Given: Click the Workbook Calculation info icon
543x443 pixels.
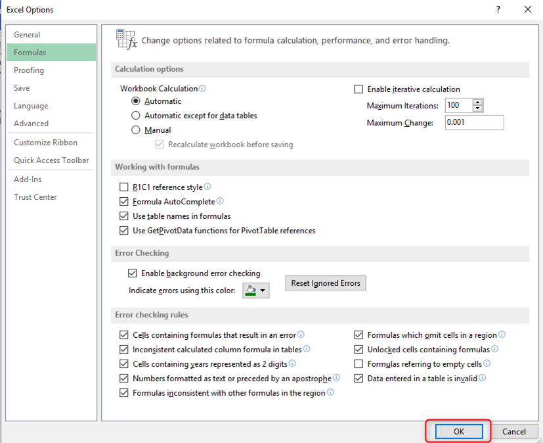Looking at the screenshot, I should coord(202,88).
